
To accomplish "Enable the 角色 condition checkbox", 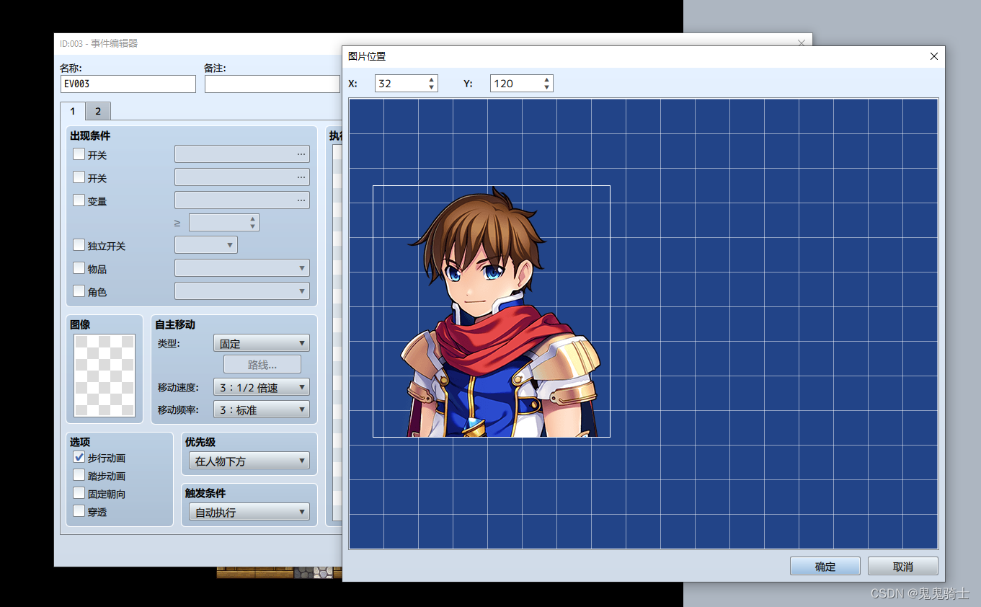I will (79, 291).
